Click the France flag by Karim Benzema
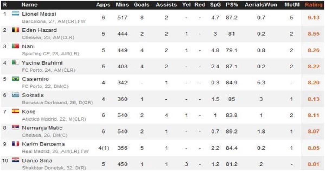Screen dimensions: 325x171 (15, 144)
